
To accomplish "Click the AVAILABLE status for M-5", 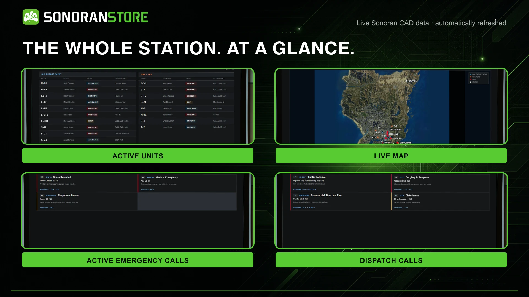I will tap(191, 108).
